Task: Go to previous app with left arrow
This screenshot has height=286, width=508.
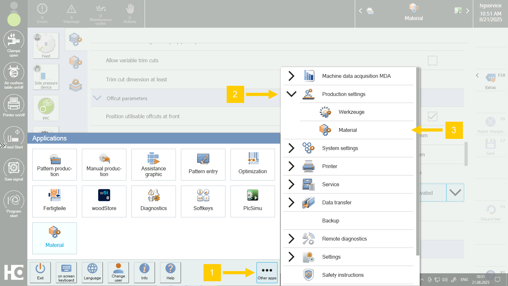Action: 360,11
